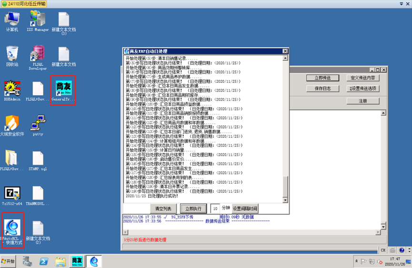Maximize the background transfer window

pyautogui.click(x=378, y=70)
